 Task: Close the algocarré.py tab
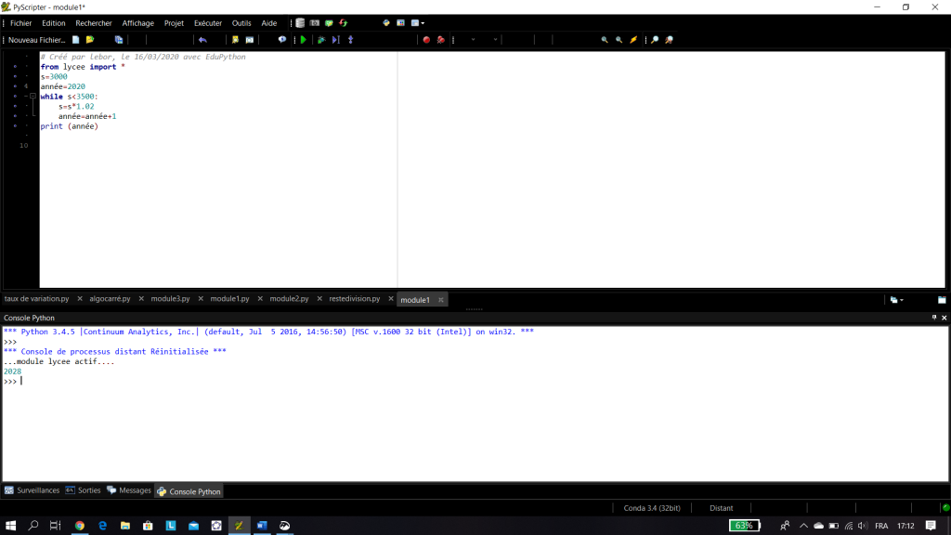(141, 299)
